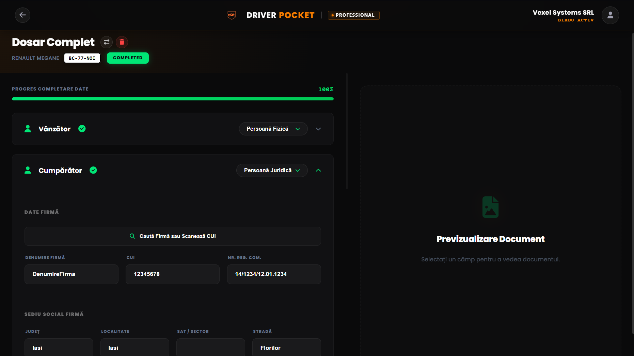The width and height of the screenshot is (634, 356).
Task: Click the BC-77-NOI license plate tag
Action: (x=82, y=58)
